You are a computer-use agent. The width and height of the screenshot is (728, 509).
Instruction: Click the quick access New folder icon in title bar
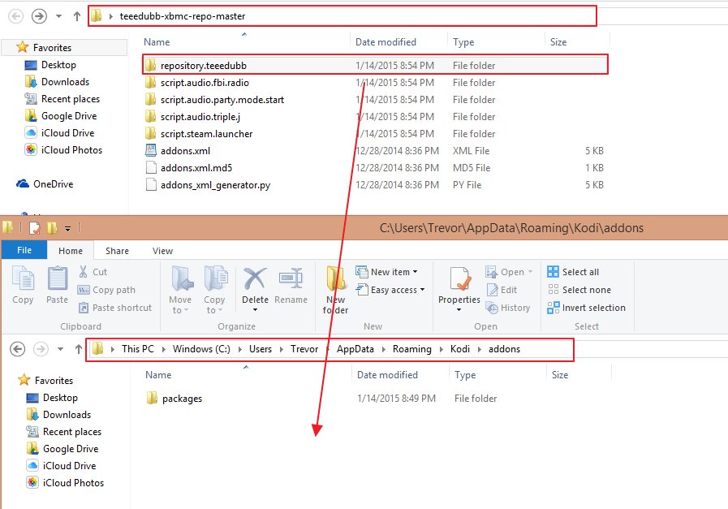[x=53, y=227]
